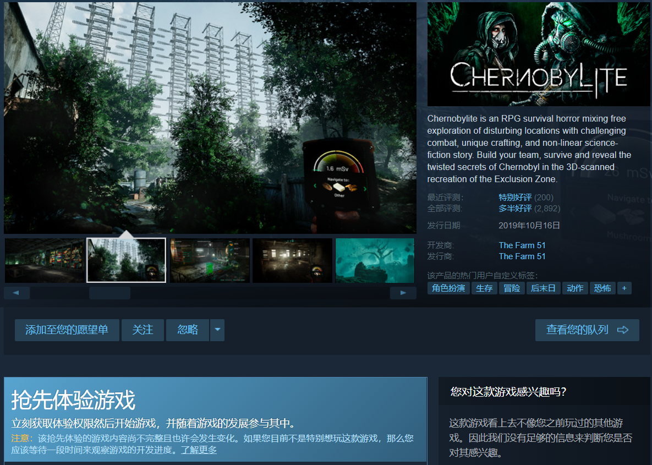Click the recent review count (200)
This screenshot has width=652, height=465.
pos(544,198)
